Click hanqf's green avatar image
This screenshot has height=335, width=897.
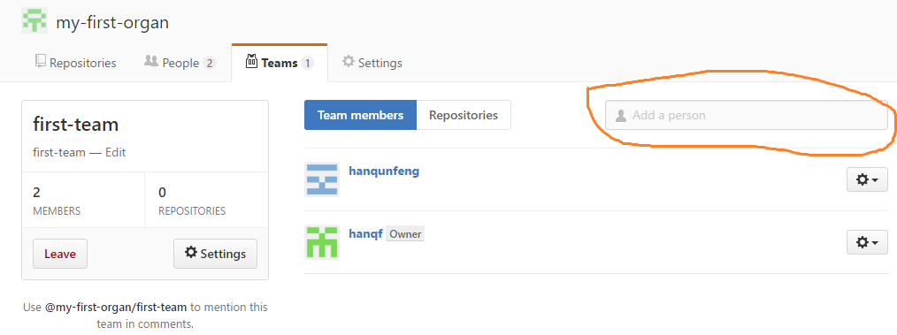(x=322, y=242)
